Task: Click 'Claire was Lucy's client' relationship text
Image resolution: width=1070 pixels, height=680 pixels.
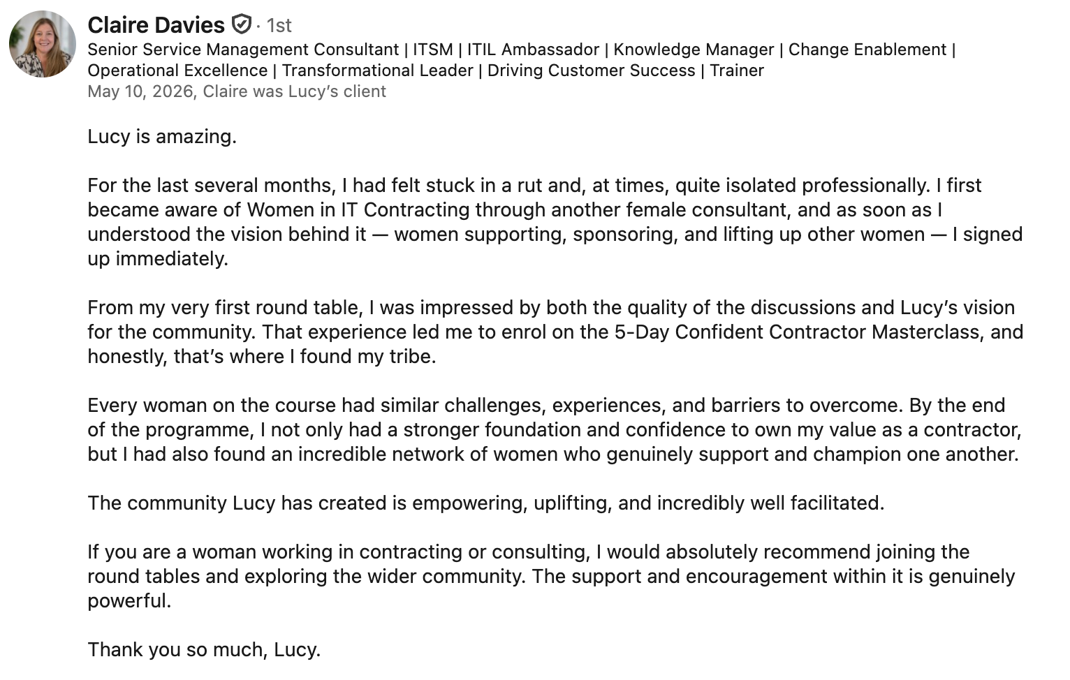Action: (x=294, y=91)
